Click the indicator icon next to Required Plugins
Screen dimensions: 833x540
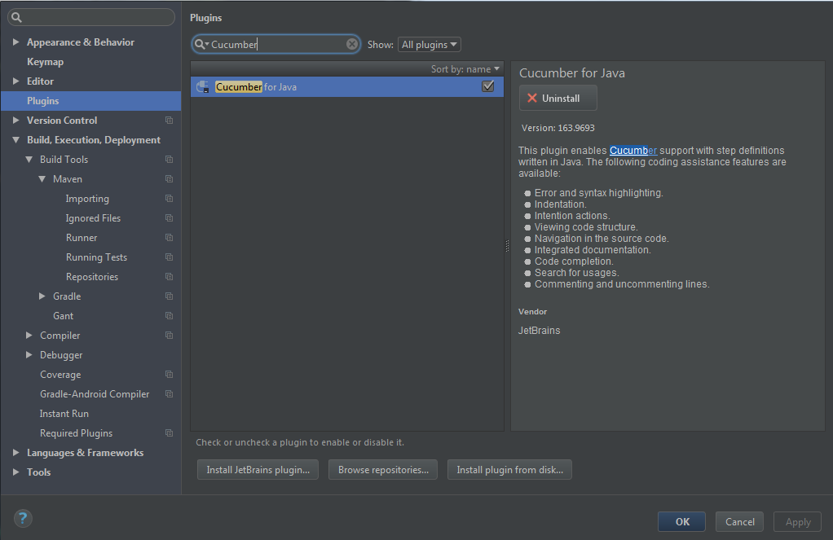coord(169,432)
